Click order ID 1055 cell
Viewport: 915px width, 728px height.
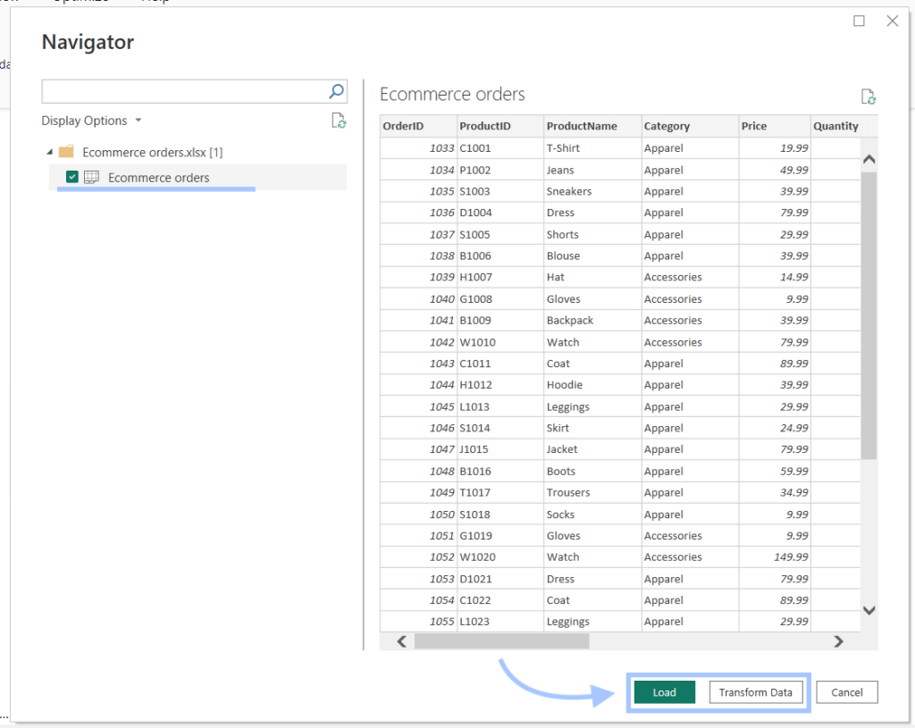coord(418,622)
